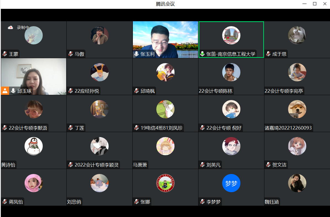
Task: Click green microphone icon next to 张笛-南京信息工程大学
Action: point(202,54)
